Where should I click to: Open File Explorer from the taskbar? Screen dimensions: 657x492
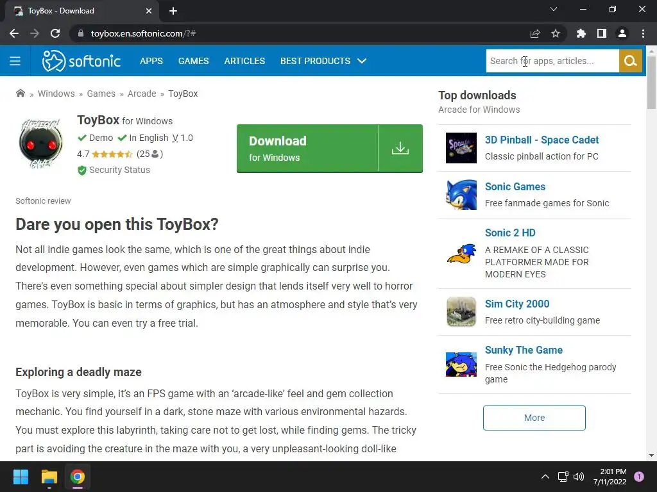[49, 477]
